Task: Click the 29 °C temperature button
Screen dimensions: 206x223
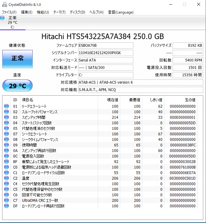Action: 17,86
